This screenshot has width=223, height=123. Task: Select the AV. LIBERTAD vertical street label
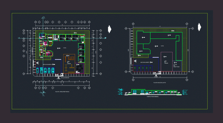[x=32, y=51]
